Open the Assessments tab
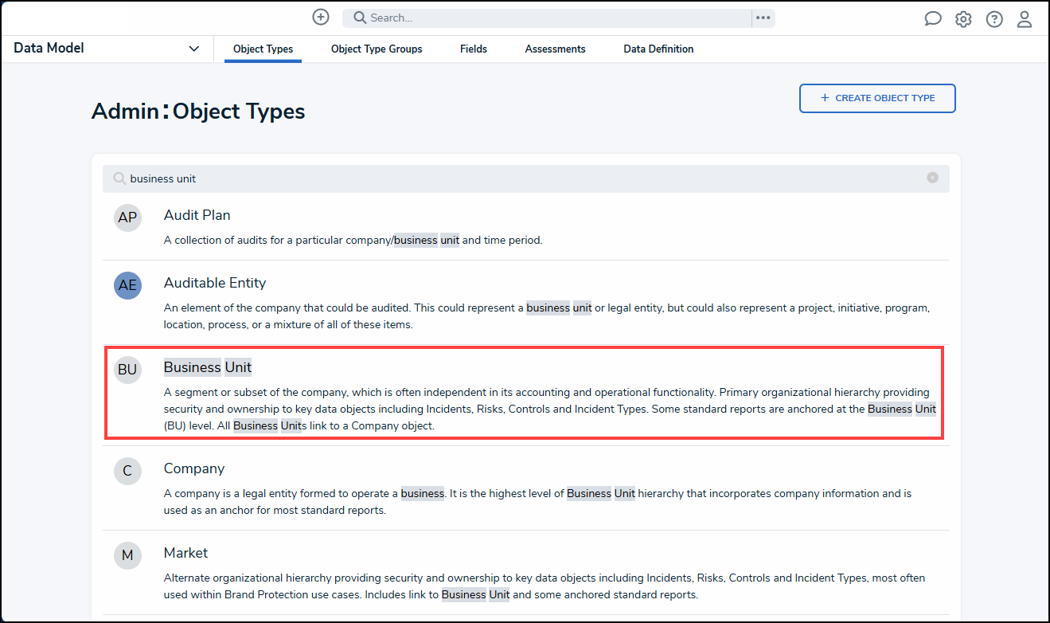1050x623 pixels. click(555, 49)
